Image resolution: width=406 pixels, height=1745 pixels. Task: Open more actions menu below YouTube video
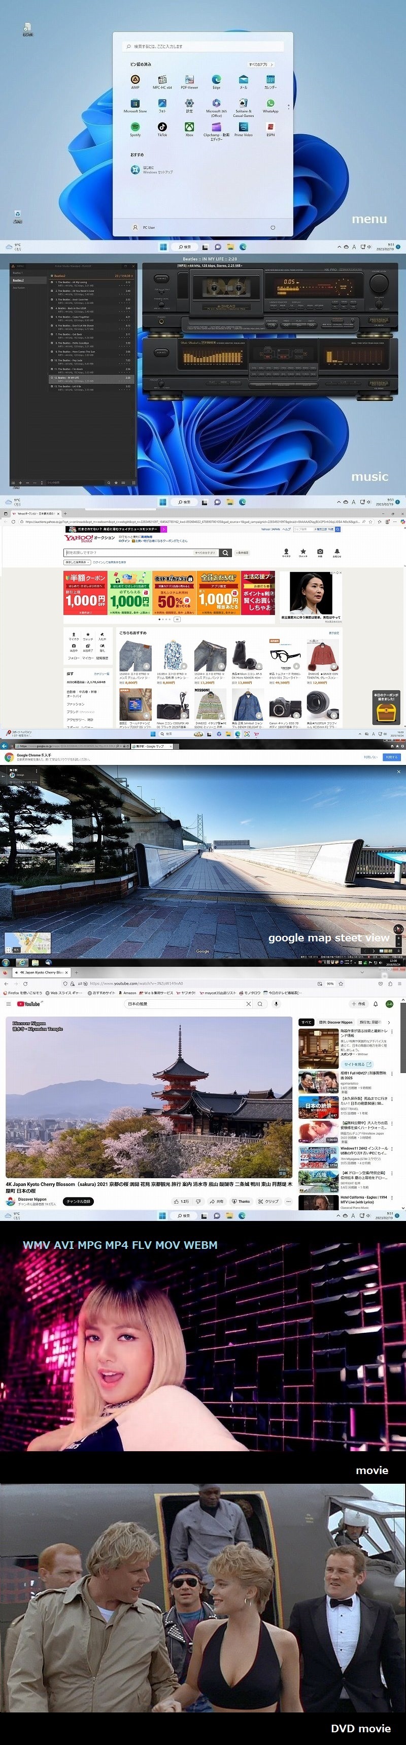pyautogui.click(x=288, y=1202)
